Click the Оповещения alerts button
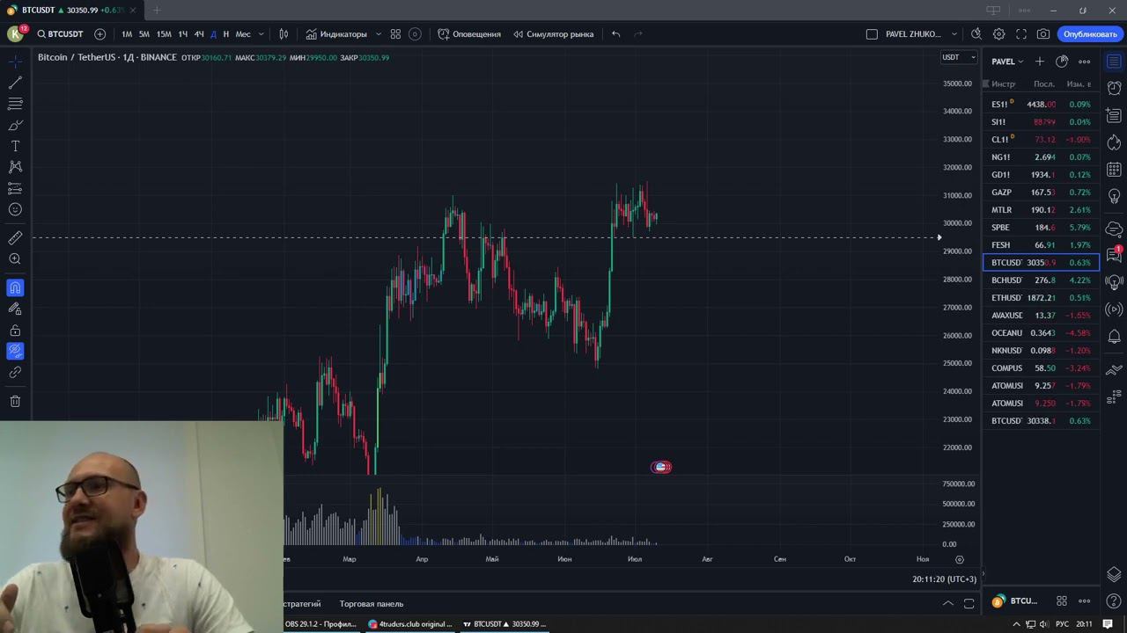This screenshot has width=1127, height=633. coord(469,34)
